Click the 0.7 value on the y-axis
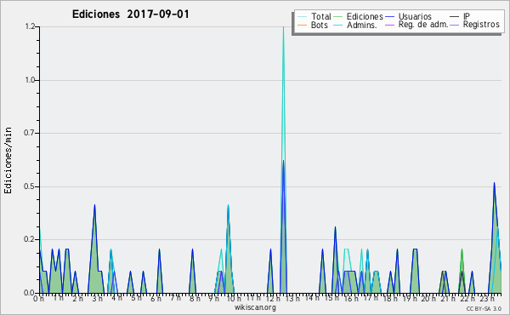 (x=30, y=133)
